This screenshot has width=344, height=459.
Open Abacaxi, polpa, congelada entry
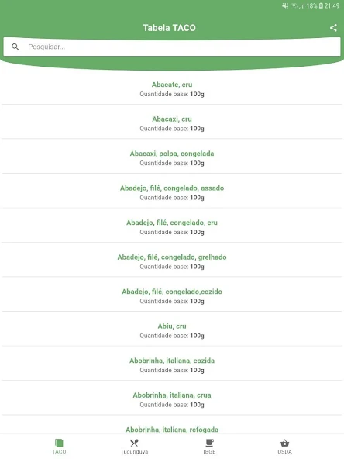(172, 158)
